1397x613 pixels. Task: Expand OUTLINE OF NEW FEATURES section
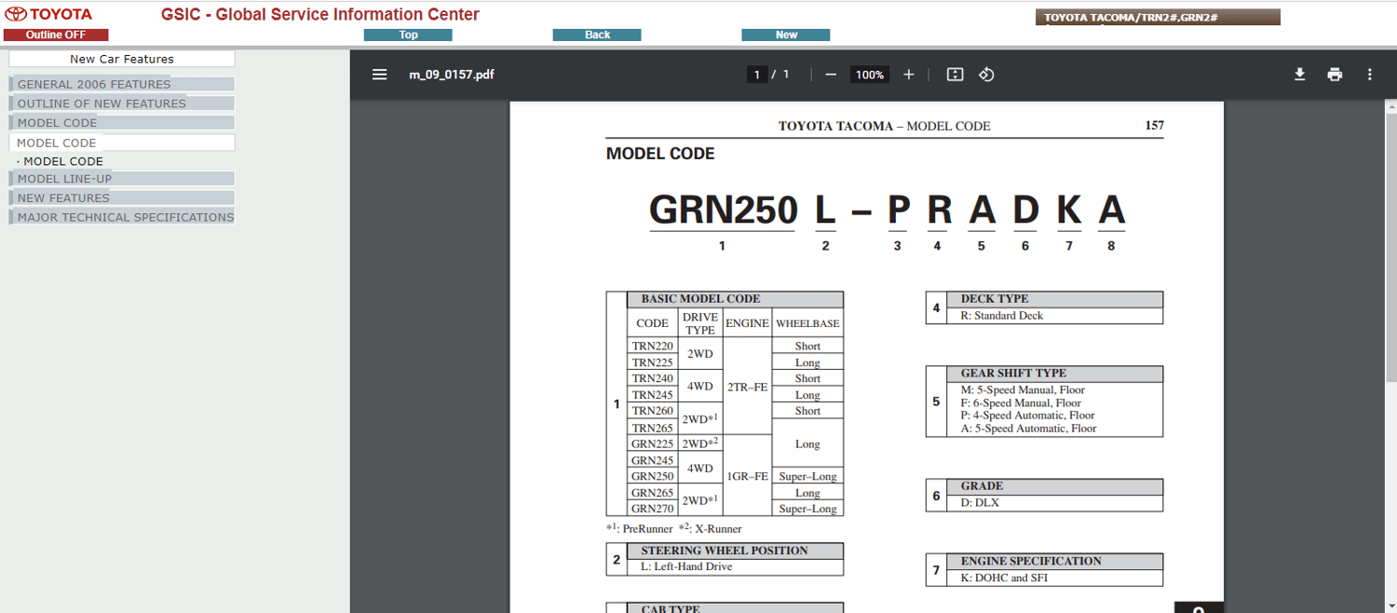tap(122, 103)
